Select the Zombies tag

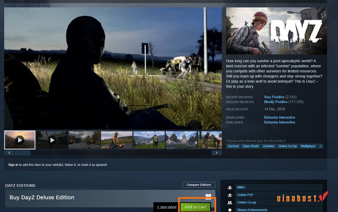268,146
